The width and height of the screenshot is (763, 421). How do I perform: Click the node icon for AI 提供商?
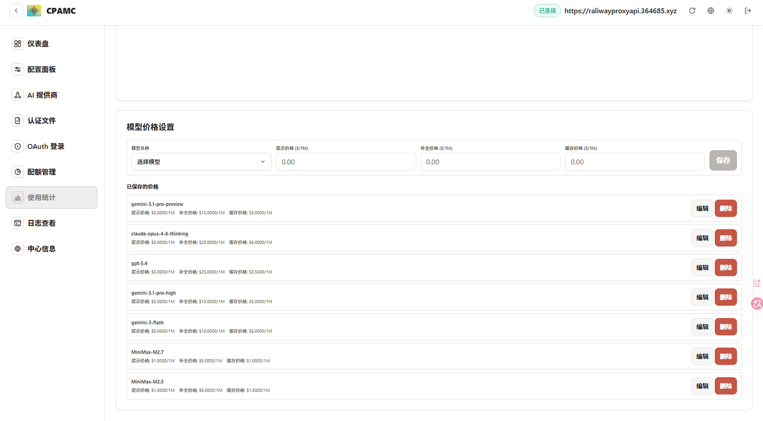tap(18, 95)
